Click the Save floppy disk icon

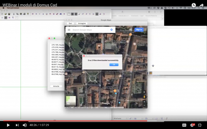point(9,14)
